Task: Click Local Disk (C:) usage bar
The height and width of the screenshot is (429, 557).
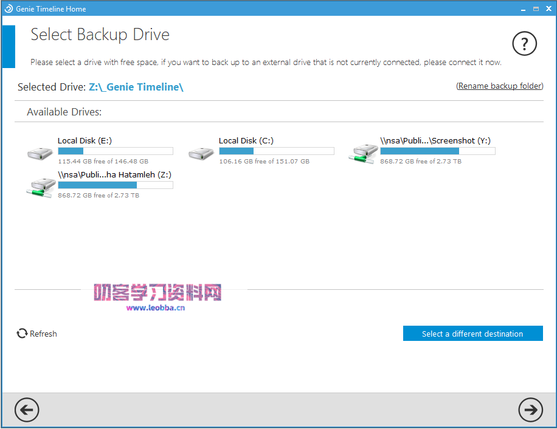Action: 276,151
